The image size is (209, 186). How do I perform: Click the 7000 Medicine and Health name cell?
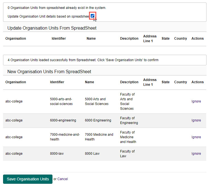[x=99, y=137]
